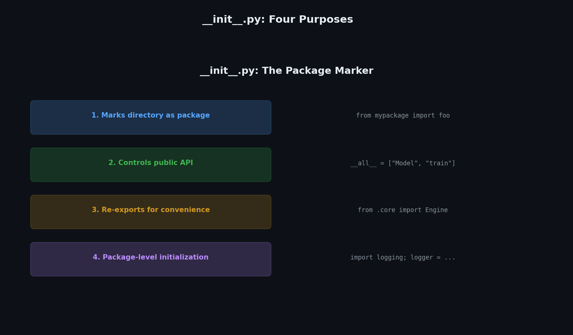Click the 'import logging; logger = ...' code text
The width and height of the screenshot is (573, 335).
pos(403,258)
